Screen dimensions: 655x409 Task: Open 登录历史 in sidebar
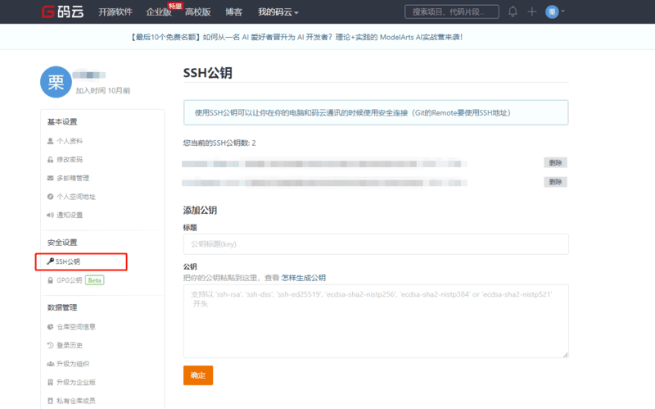(x=69, y=345)
